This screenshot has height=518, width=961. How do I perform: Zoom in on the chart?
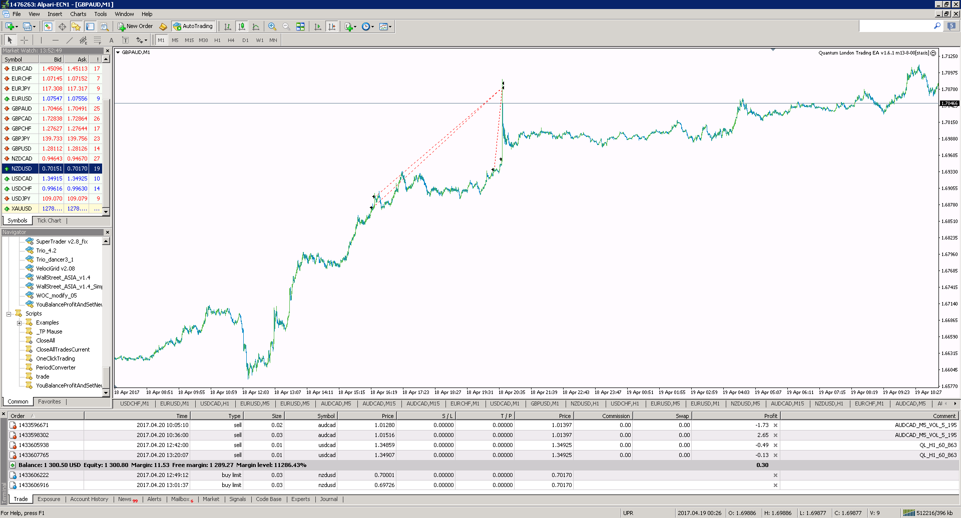[x=272, y=26]
